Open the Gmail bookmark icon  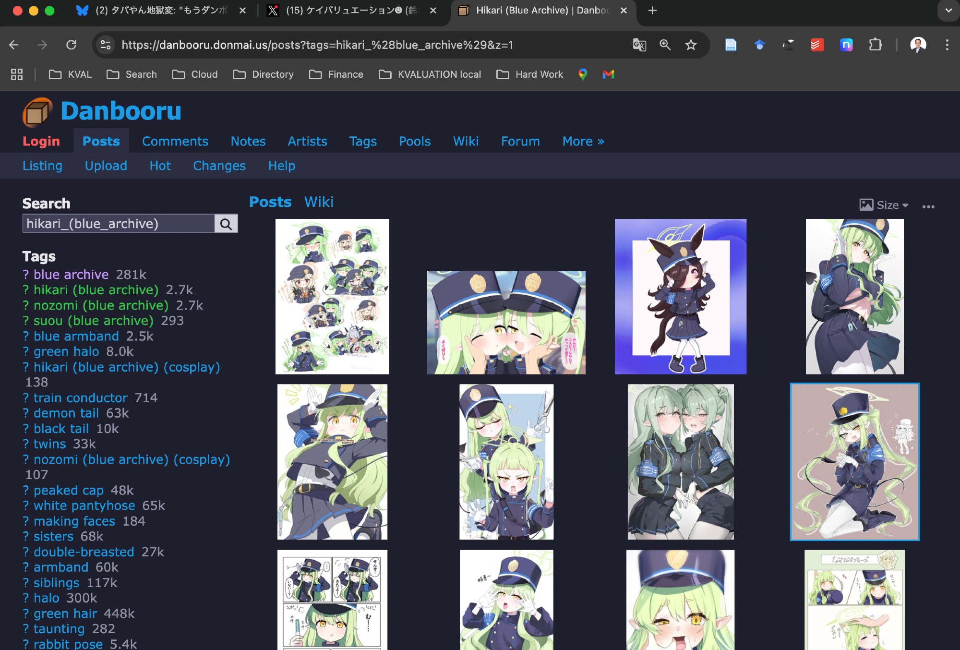pos(608,74)
